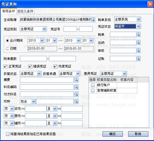
Task: Click the 核算内容 cell for 银行账户
Action: 127,85
